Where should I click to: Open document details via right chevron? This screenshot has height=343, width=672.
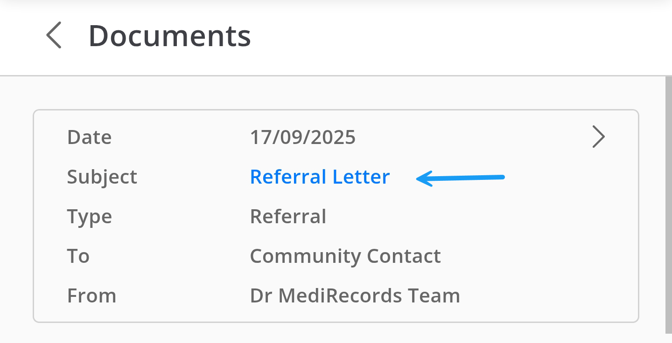click(598, 137)
